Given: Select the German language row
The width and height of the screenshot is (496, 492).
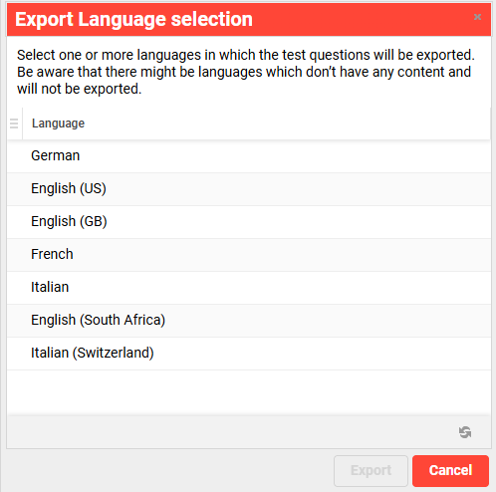Looking at the screenshot, I should (249, 156).
